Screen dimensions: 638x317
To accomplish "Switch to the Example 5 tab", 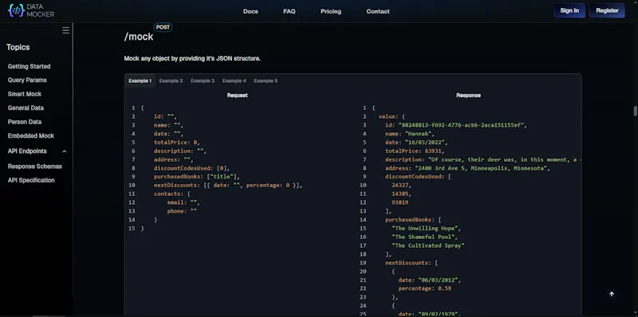I will (x=266, y=81).
